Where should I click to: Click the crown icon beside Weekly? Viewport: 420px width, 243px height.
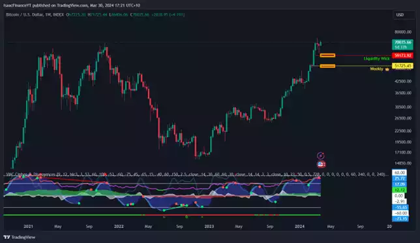coord(387,69)
